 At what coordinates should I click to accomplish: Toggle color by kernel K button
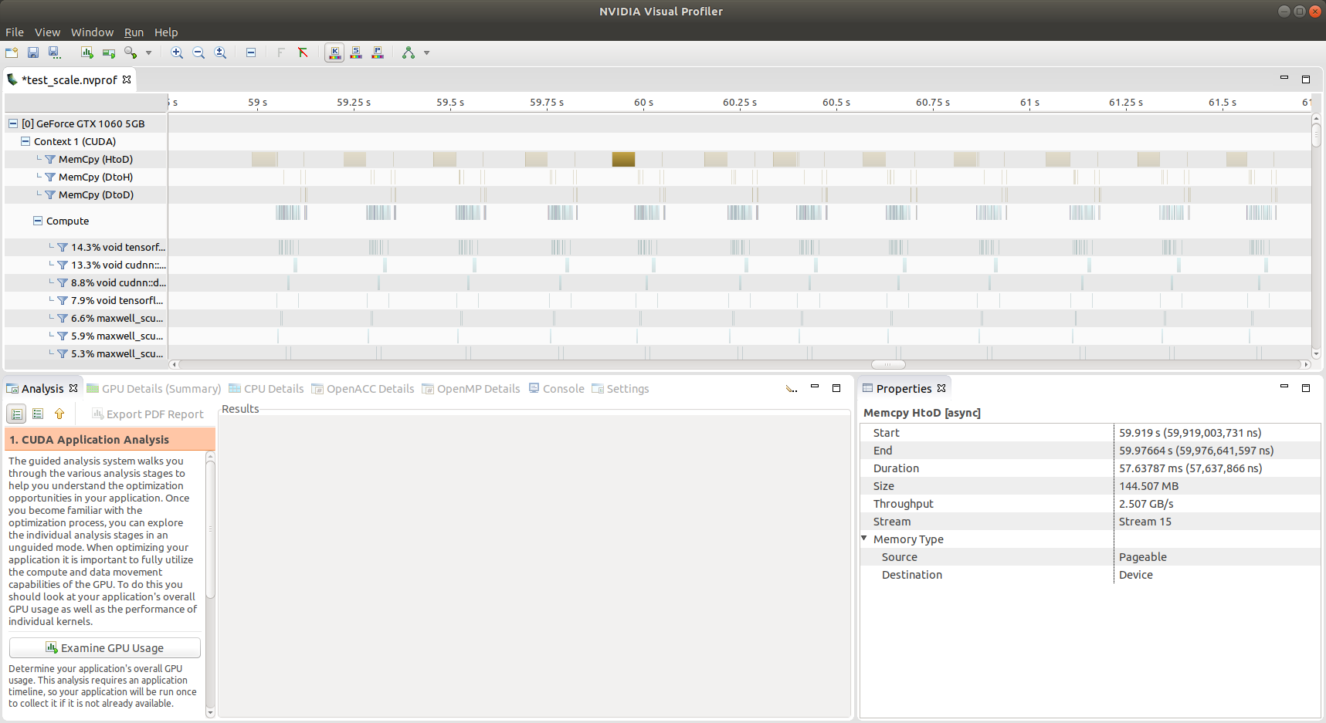334,52
